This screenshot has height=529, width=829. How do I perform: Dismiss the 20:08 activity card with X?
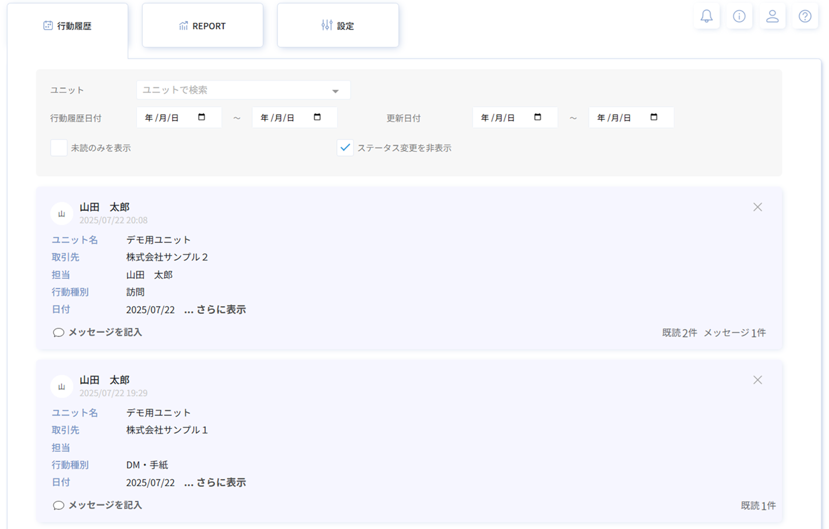tap(757, 207)
